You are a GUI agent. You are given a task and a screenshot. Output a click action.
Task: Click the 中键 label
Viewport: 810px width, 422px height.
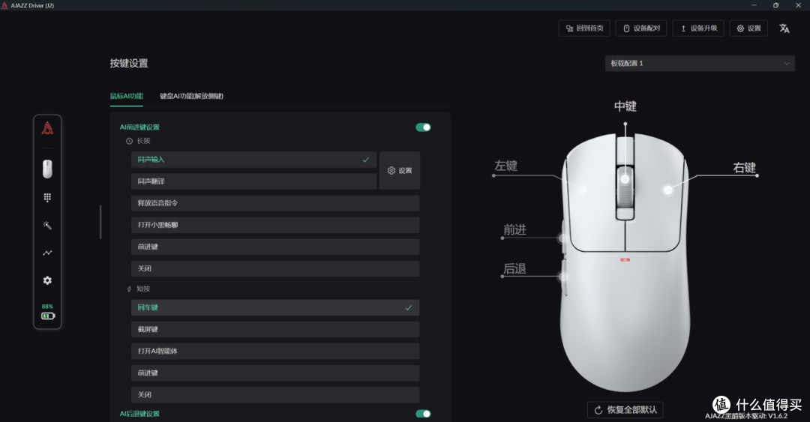[625, 106]
